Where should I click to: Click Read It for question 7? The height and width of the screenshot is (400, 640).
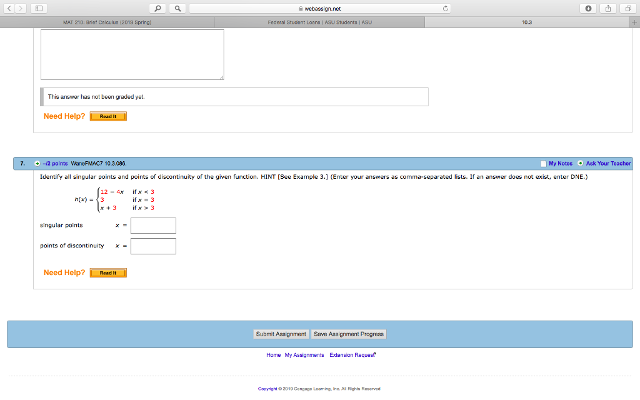pyautogui.click(x=107, y=272)
